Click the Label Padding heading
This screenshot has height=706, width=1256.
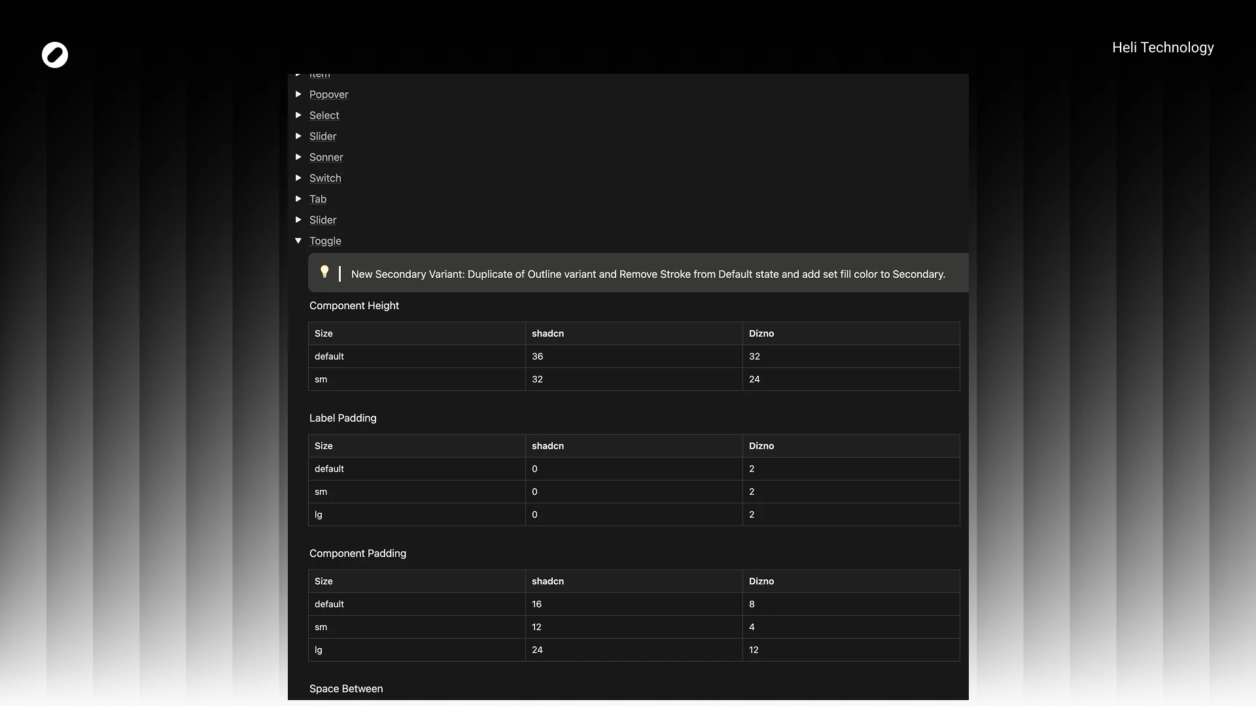click(343, 418)
